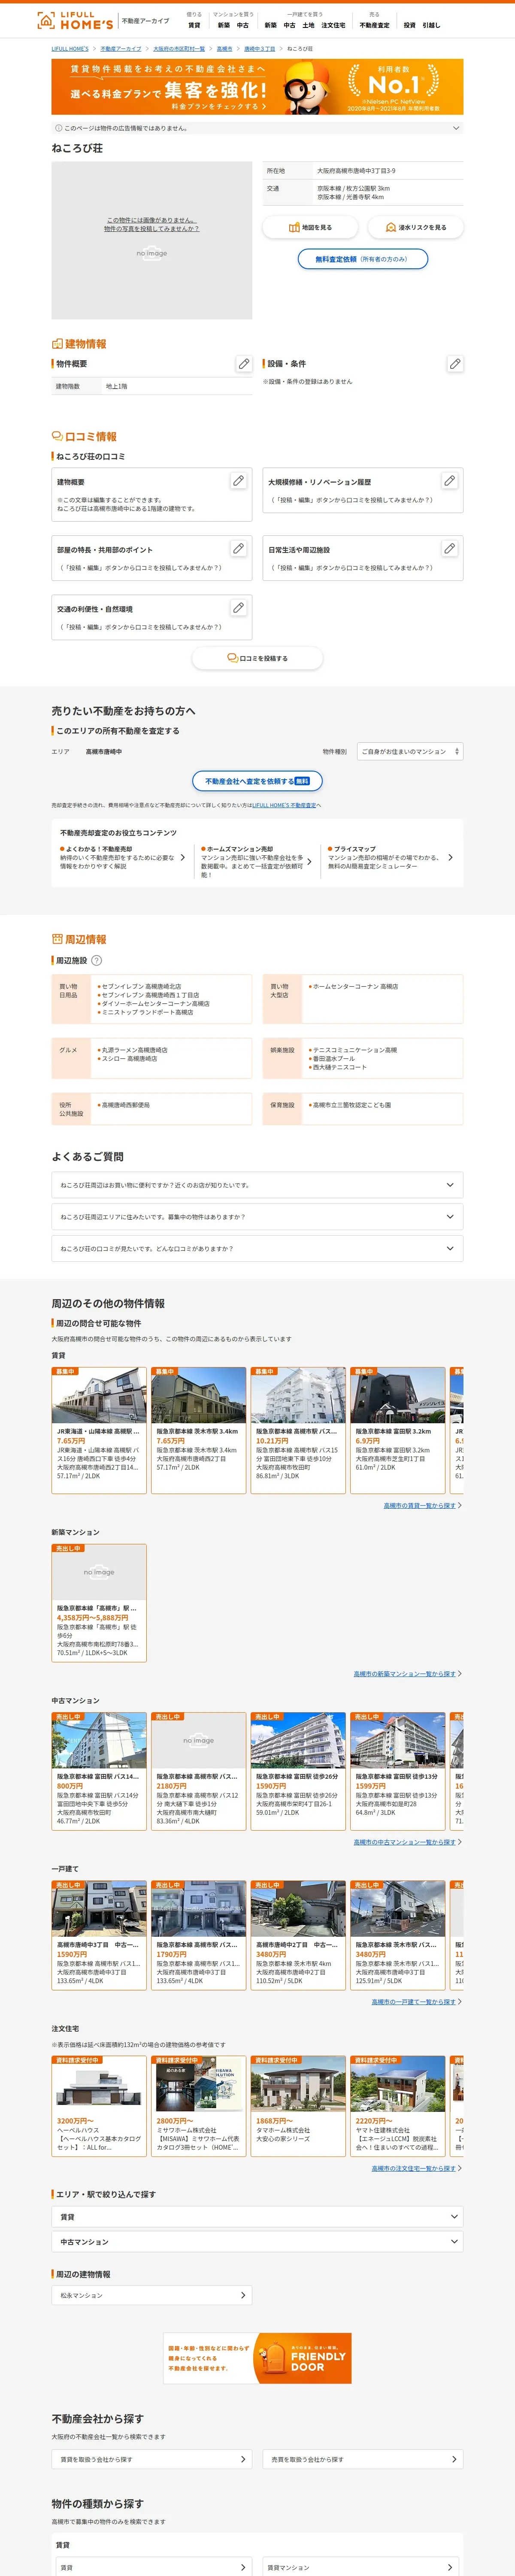Image resolution: width=515 pixels, height=2576 pixels.
Task: Open 中古マンション listing priced 1599万円
Action: tap(398, 1771)
